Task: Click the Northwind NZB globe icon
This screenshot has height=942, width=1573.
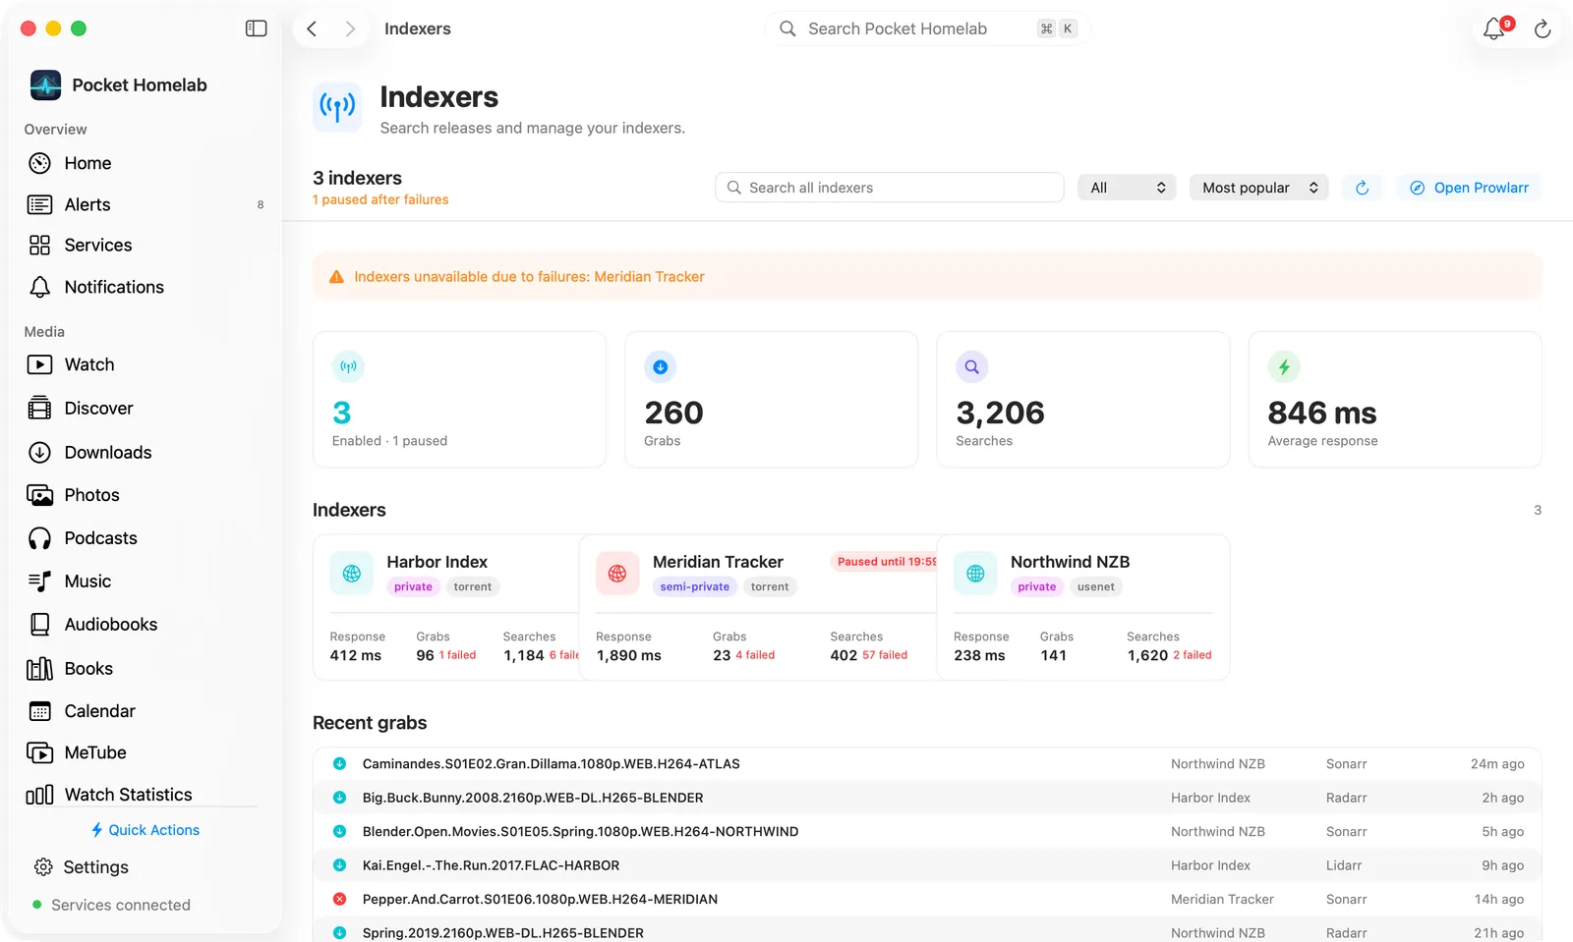Action: point(975,574)
